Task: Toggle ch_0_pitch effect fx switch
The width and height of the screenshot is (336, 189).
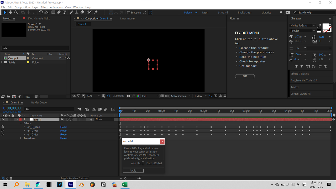Action: (x=3, y=127)
